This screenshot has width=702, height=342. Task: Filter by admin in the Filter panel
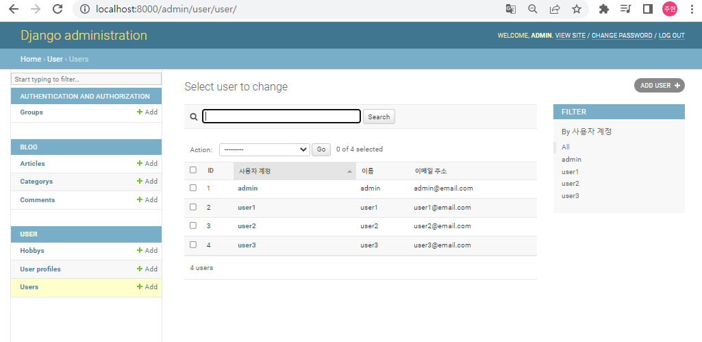click(x=571, y=160)
